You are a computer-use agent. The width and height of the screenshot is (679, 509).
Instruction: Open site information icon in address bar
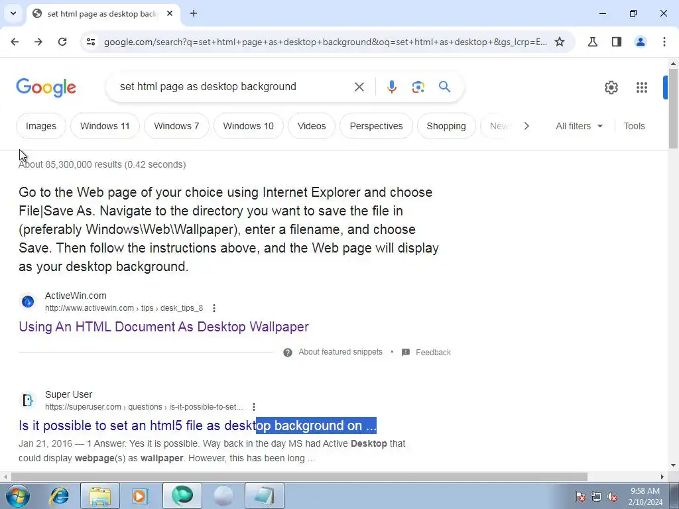[x=91, y=42]
